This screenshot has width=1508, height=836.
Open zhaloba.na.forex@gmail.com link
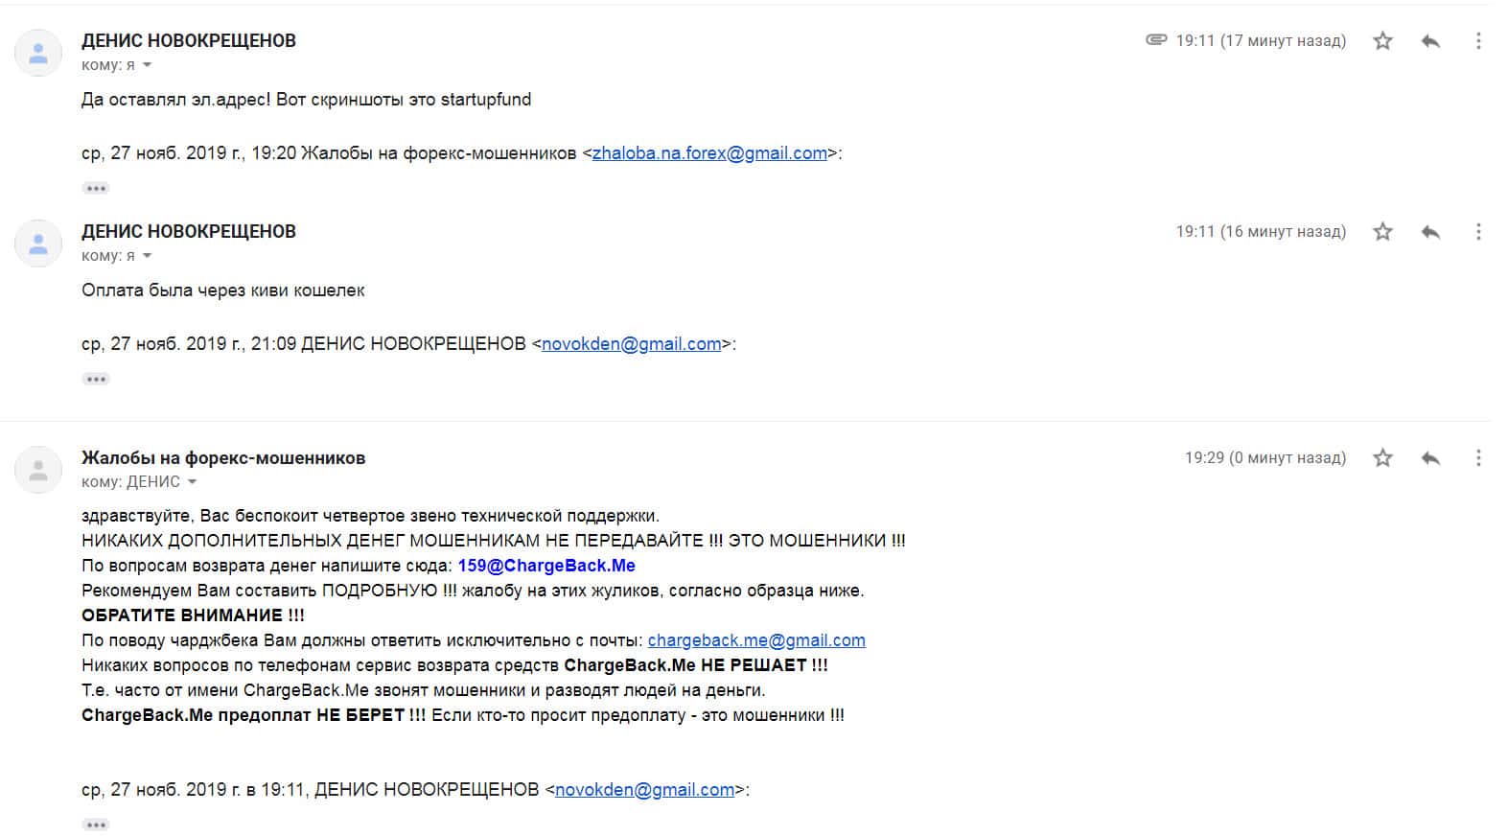709,153
